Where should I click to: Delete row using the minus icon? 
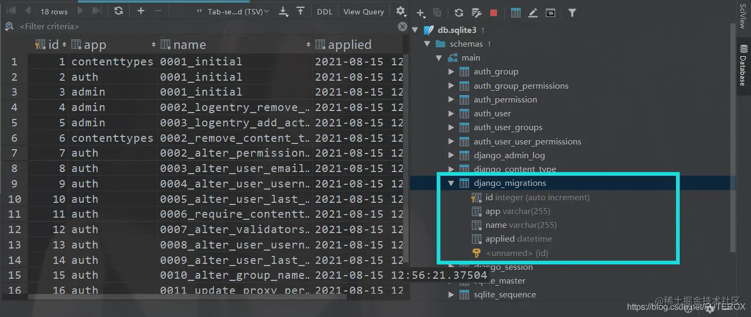point(157,11)
